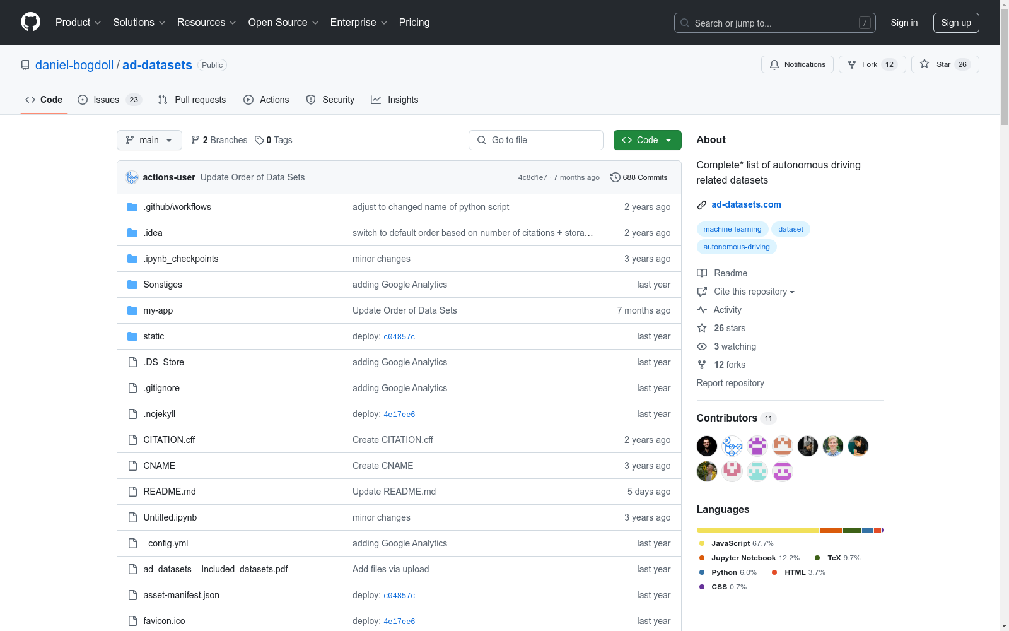Expand the Solutions menu
Viewport: 1009px width, 631px height.
(139, 22)
